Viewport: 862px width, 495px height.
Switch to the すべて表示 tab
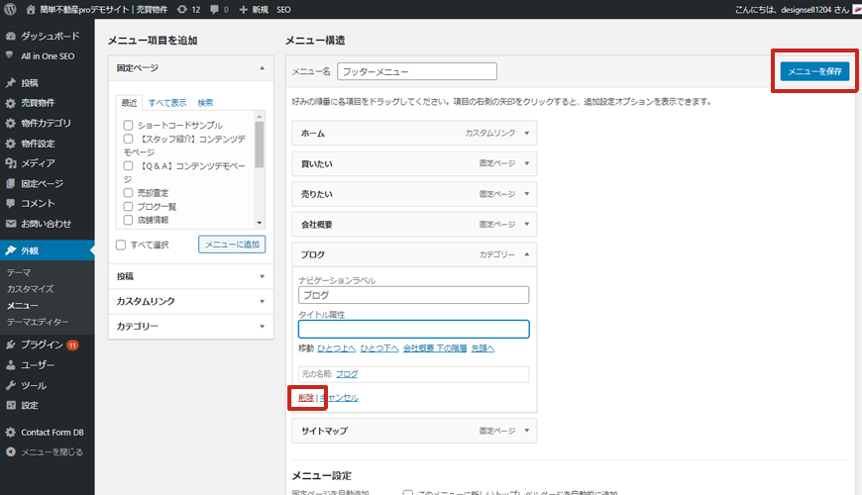(166, 102)
